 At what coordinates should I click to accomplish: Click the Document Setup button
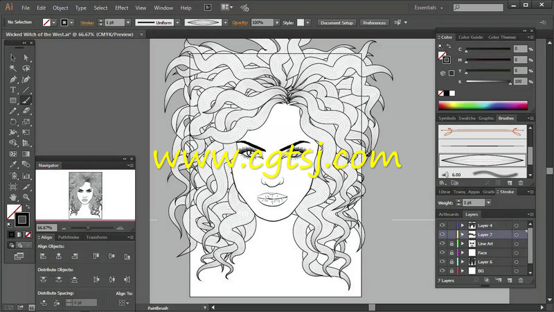[x=337, y=23]
